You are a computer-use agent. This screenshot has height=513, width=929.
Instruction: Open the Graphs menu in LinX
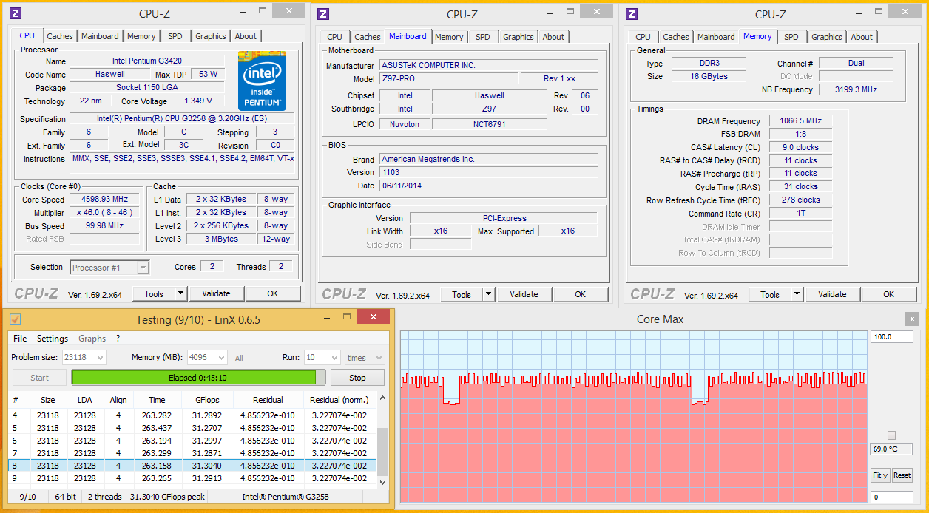click(x=92, y=339)
